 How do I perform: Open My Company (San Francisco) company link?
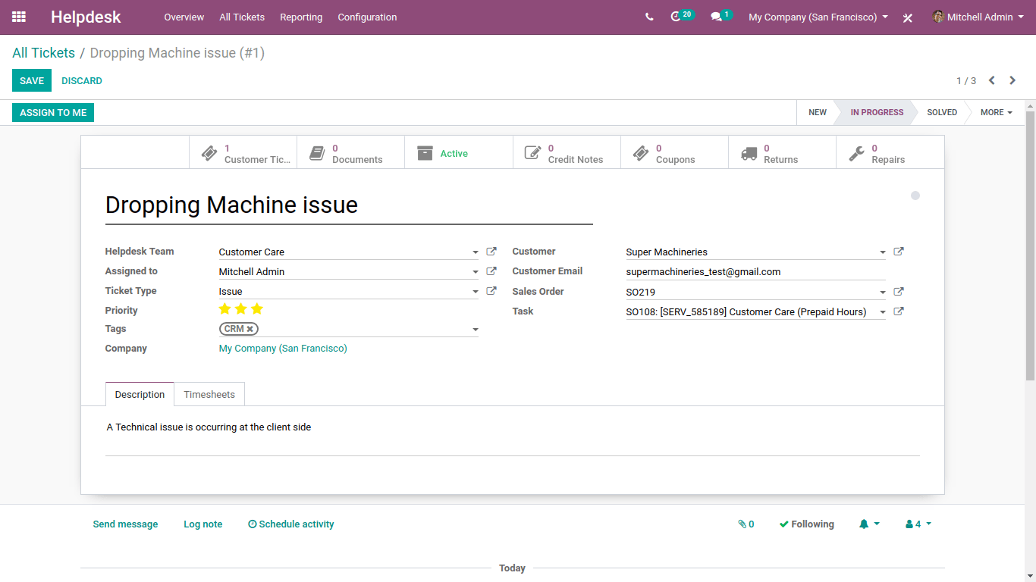(x=283, y=349)
